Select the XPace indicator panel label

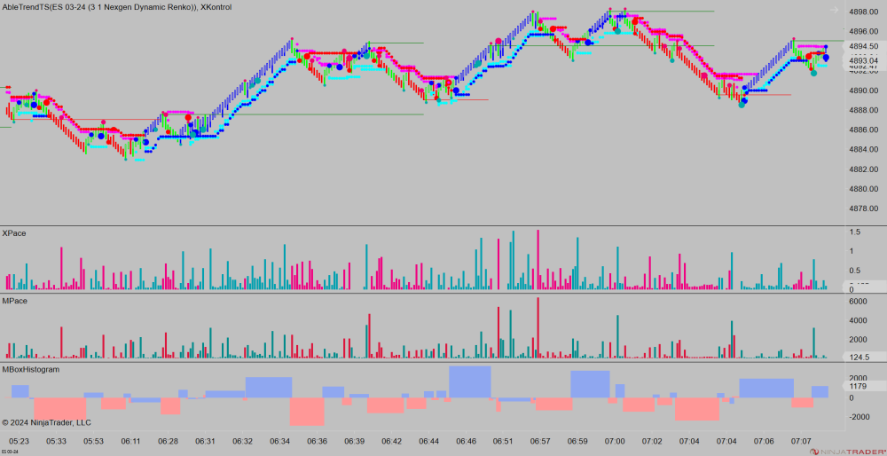click(x=14, y=233)
